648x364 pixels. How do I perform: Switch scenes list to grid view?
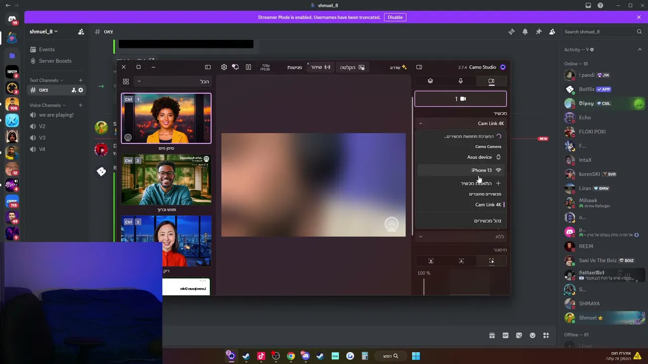126,81
